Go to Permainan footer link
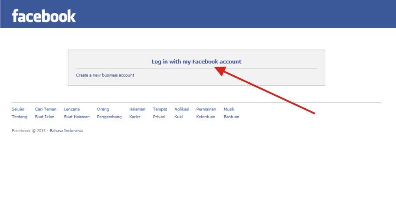 point(206,109)
